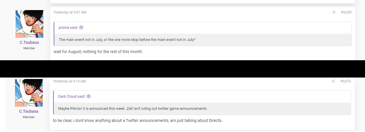Click the reply text "wait for August"
The width and height of the screenshot is (365, 132).
pos(98,52)
